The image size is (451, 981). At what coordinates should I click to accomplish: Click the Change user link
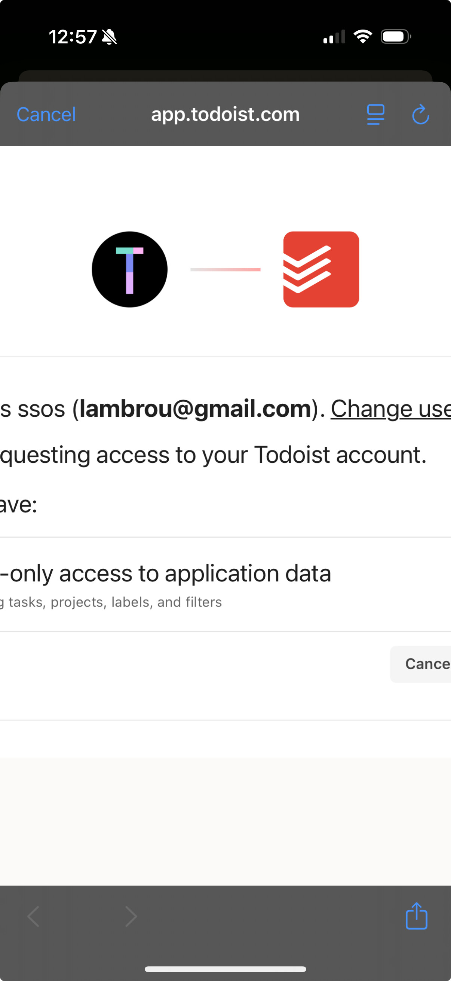point(390,409)
